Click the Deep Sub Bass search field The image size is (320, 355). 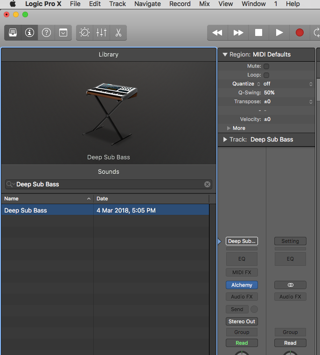(109, 185)
